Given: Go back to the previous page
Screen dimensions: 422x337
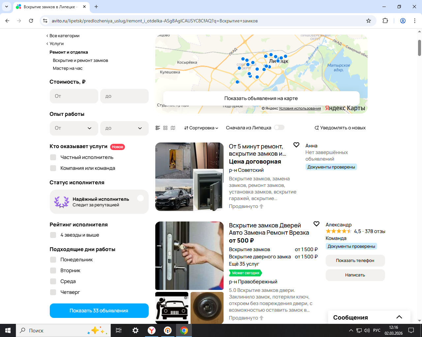Looking at the screenshot, I should 7,21.
